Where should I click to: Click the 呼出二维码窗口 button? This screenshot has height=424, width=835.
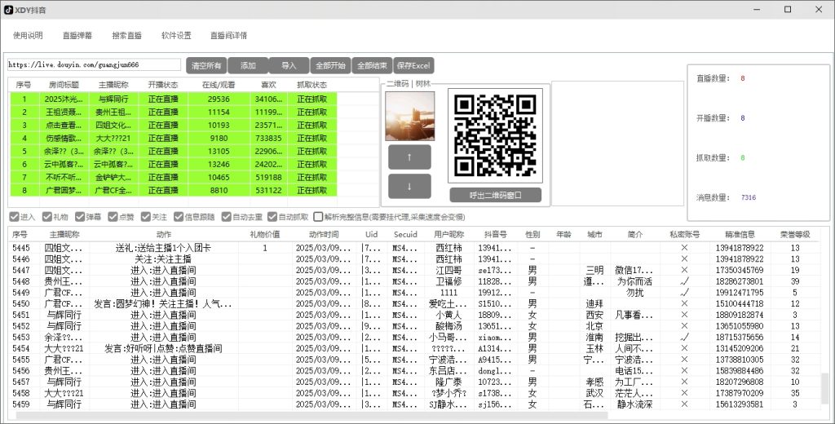495,195
